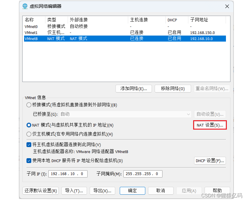Viewport: 247px width, 201px height.
Task: Select the VMnet1 row
Action: tap(125, 33)
